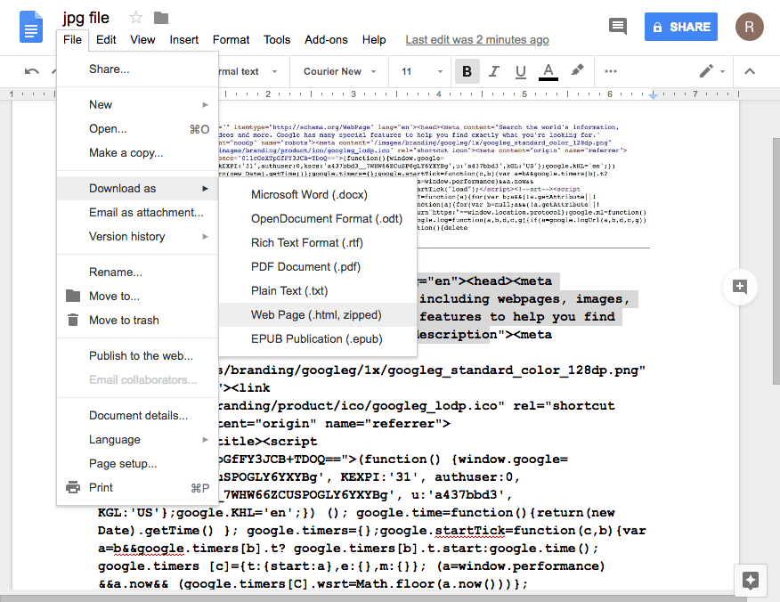
Task: Expand the Version history submenu
Action: coord(138,236)
